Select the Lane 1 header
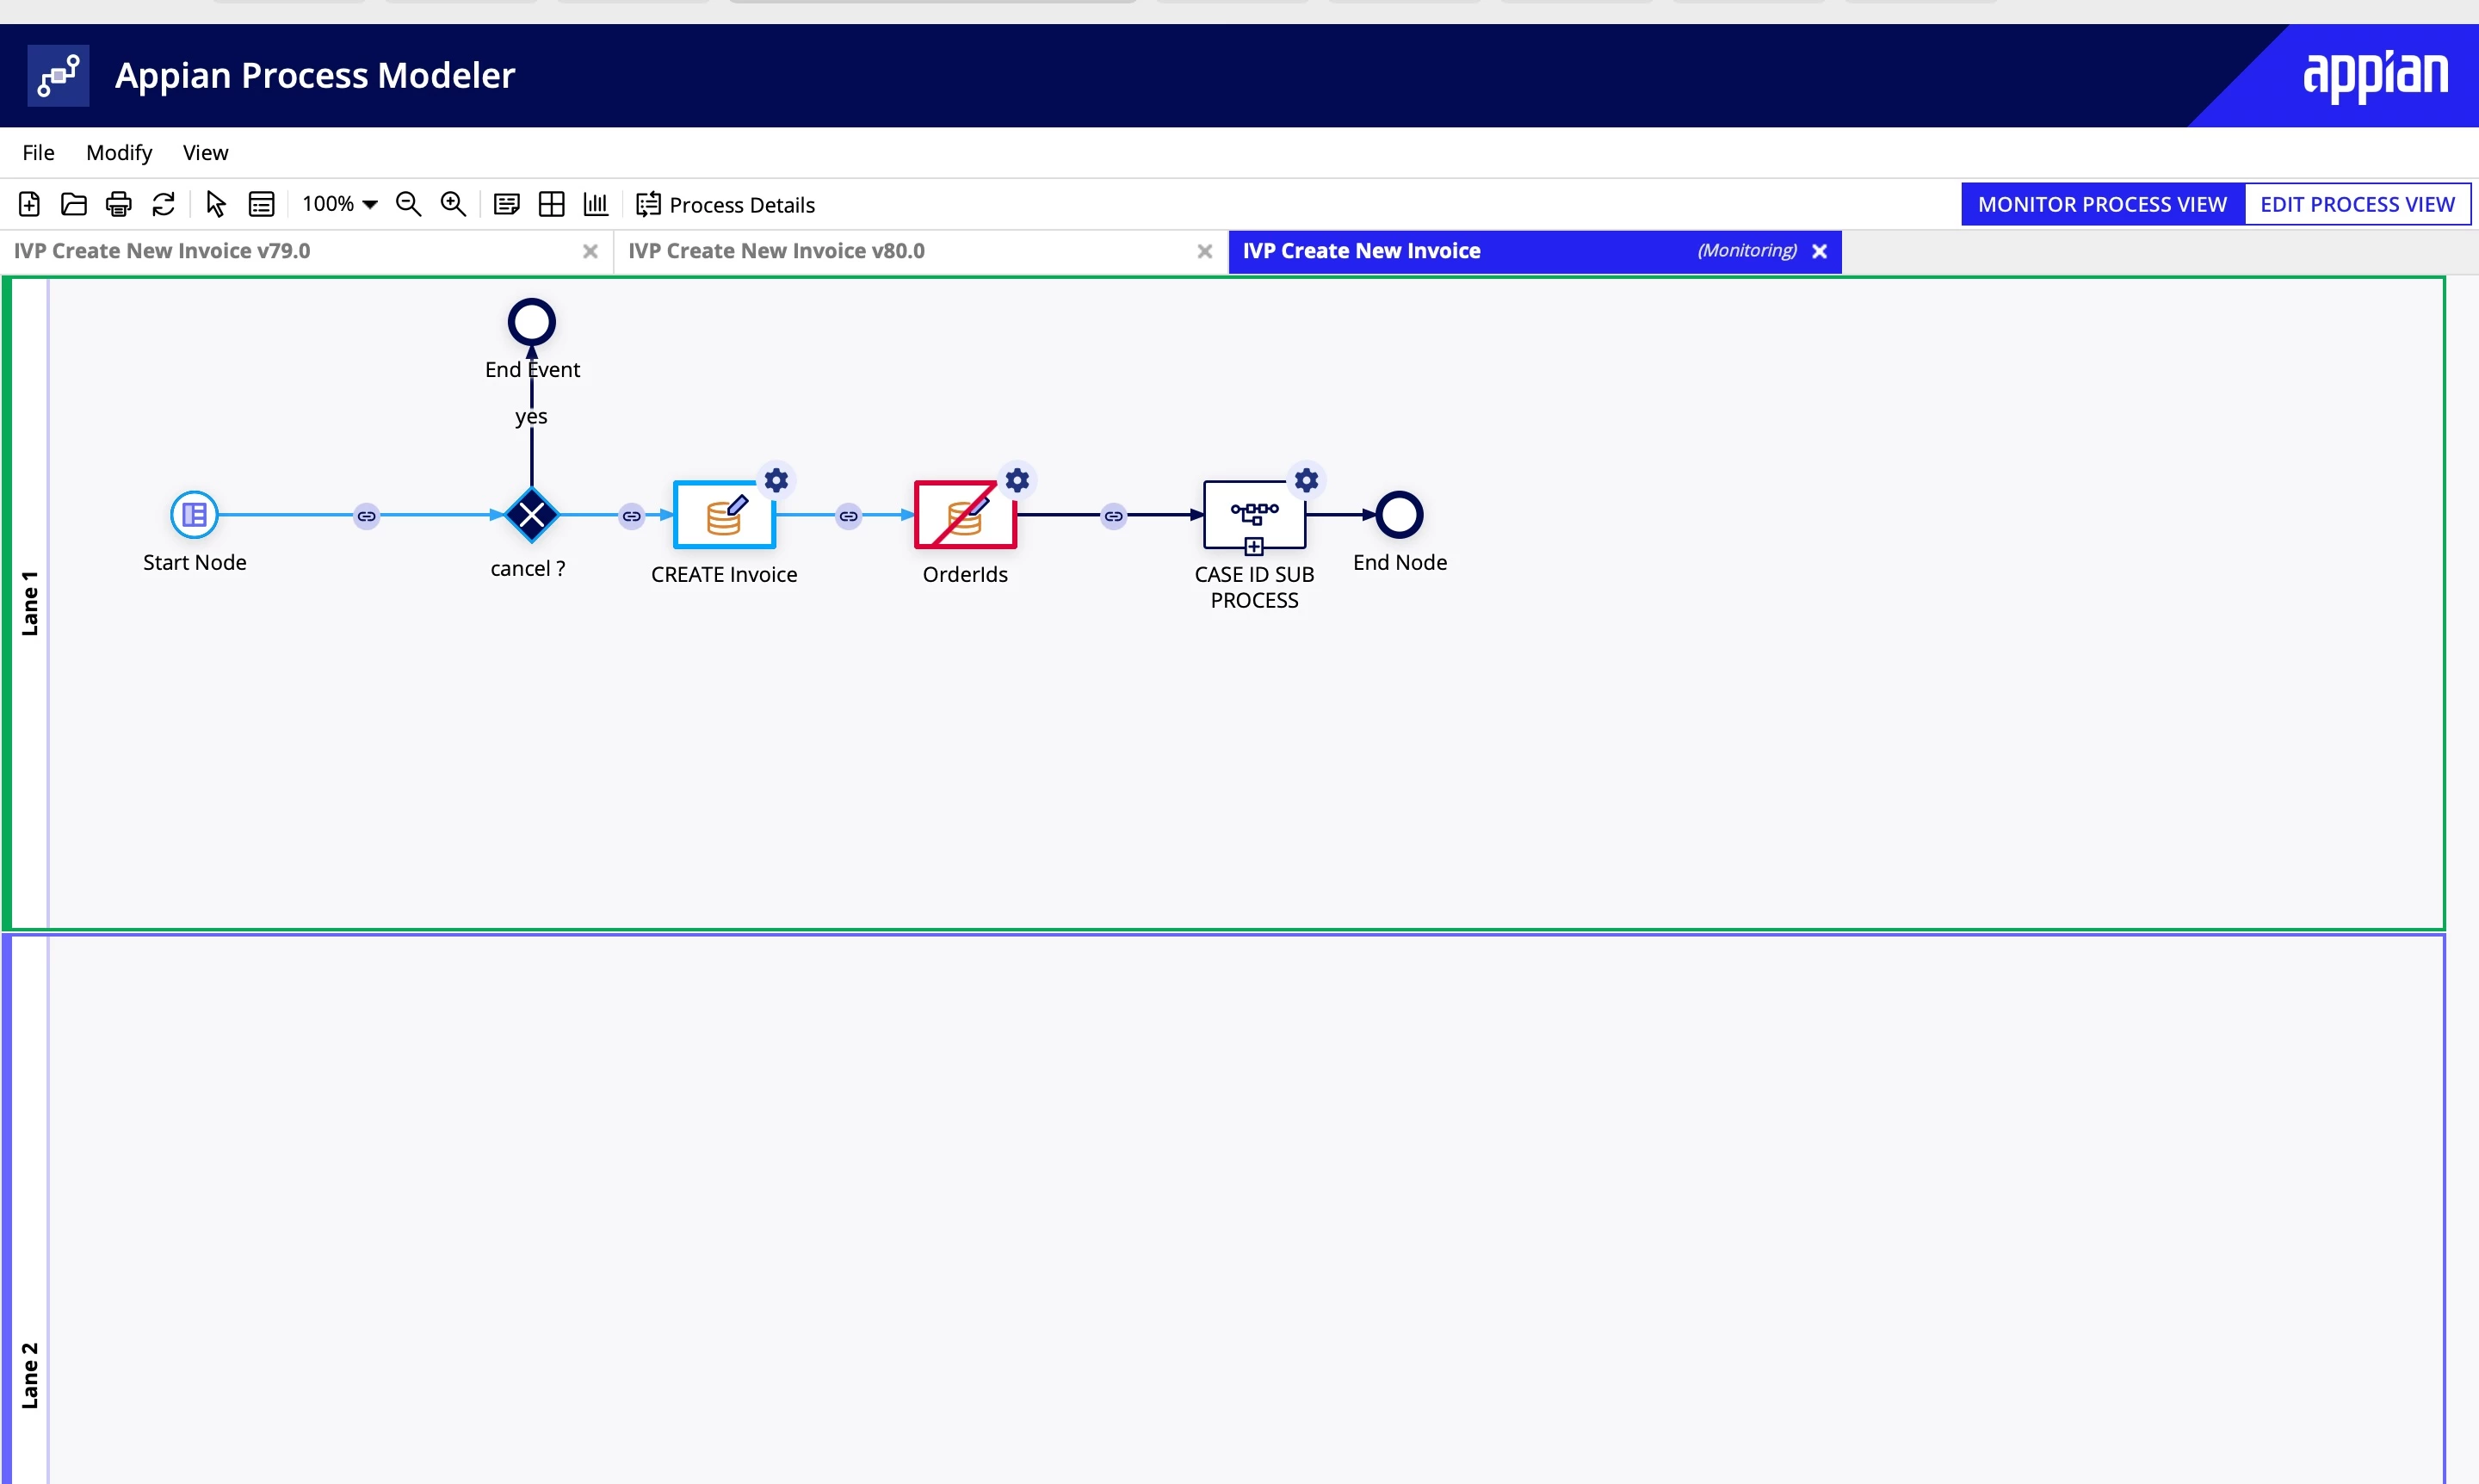 (x=30, y=604)
